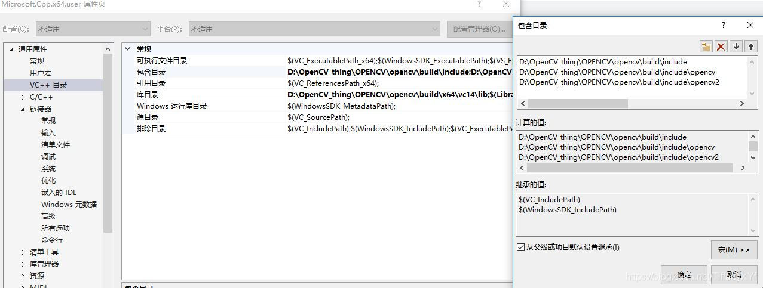Viewport: 763px width, 288px height.
Task: Open help in 包含目录 dialog
Action: (x=724, y=25)
